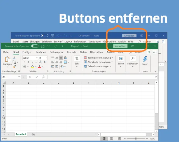Click middle align icon in Ausrichtung

57,58
